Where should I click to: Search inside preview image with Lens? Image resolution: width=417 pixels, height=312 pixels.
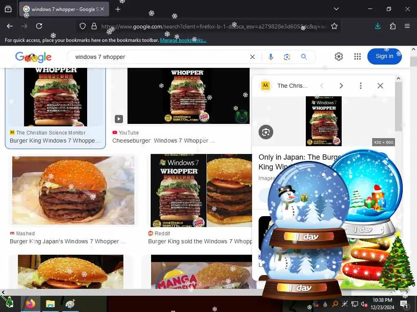pos(266,132)
